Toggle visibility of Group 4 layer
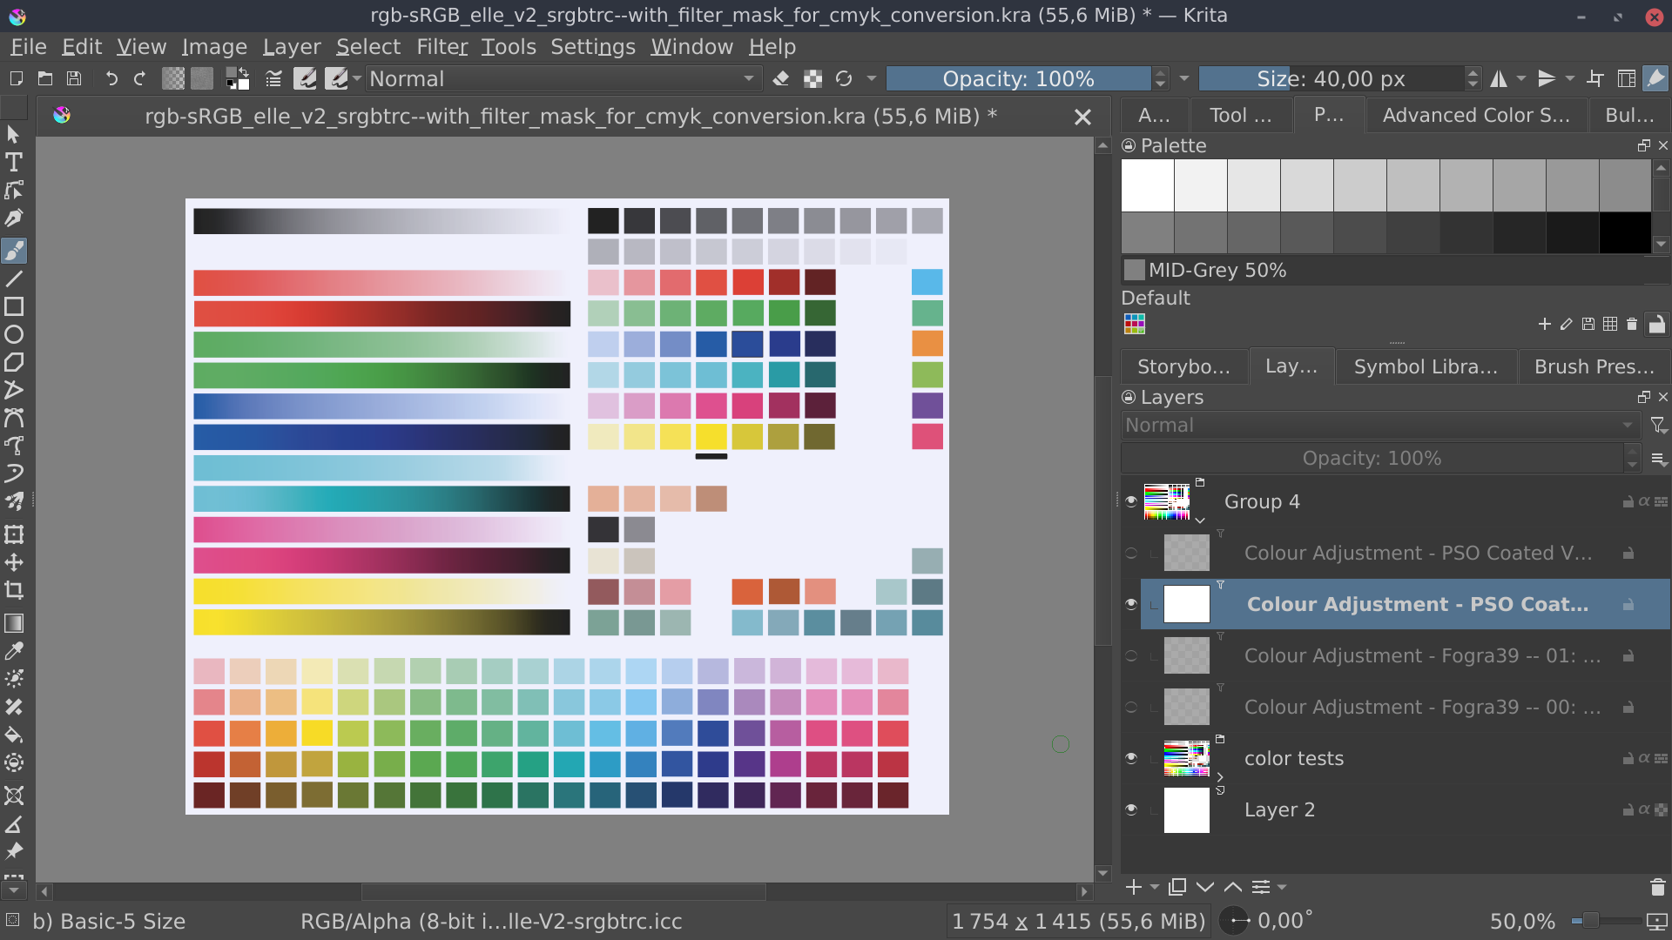Viewport: 1672px width, 940px height. click(1131, 500)
